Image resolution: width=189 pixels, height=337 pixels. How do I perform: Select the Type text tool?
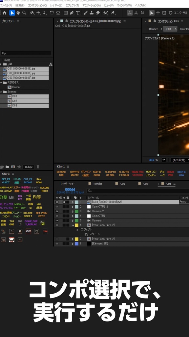[x=78, y=13]
